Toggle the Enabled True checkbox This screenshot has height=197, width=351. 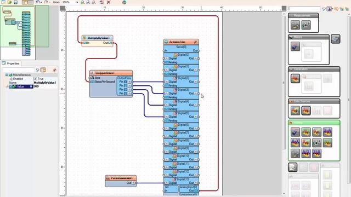tap(35, 79)
